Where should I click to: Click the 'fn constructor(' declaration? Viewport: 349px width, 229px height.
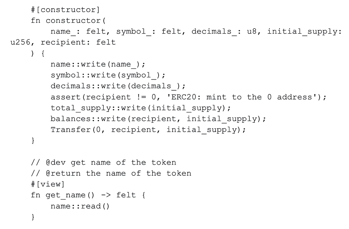pos(68,21)
